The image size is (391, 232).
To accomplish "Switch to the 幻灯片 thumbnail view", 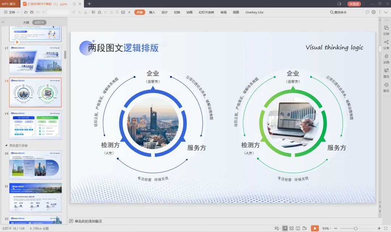I will 39,22.
